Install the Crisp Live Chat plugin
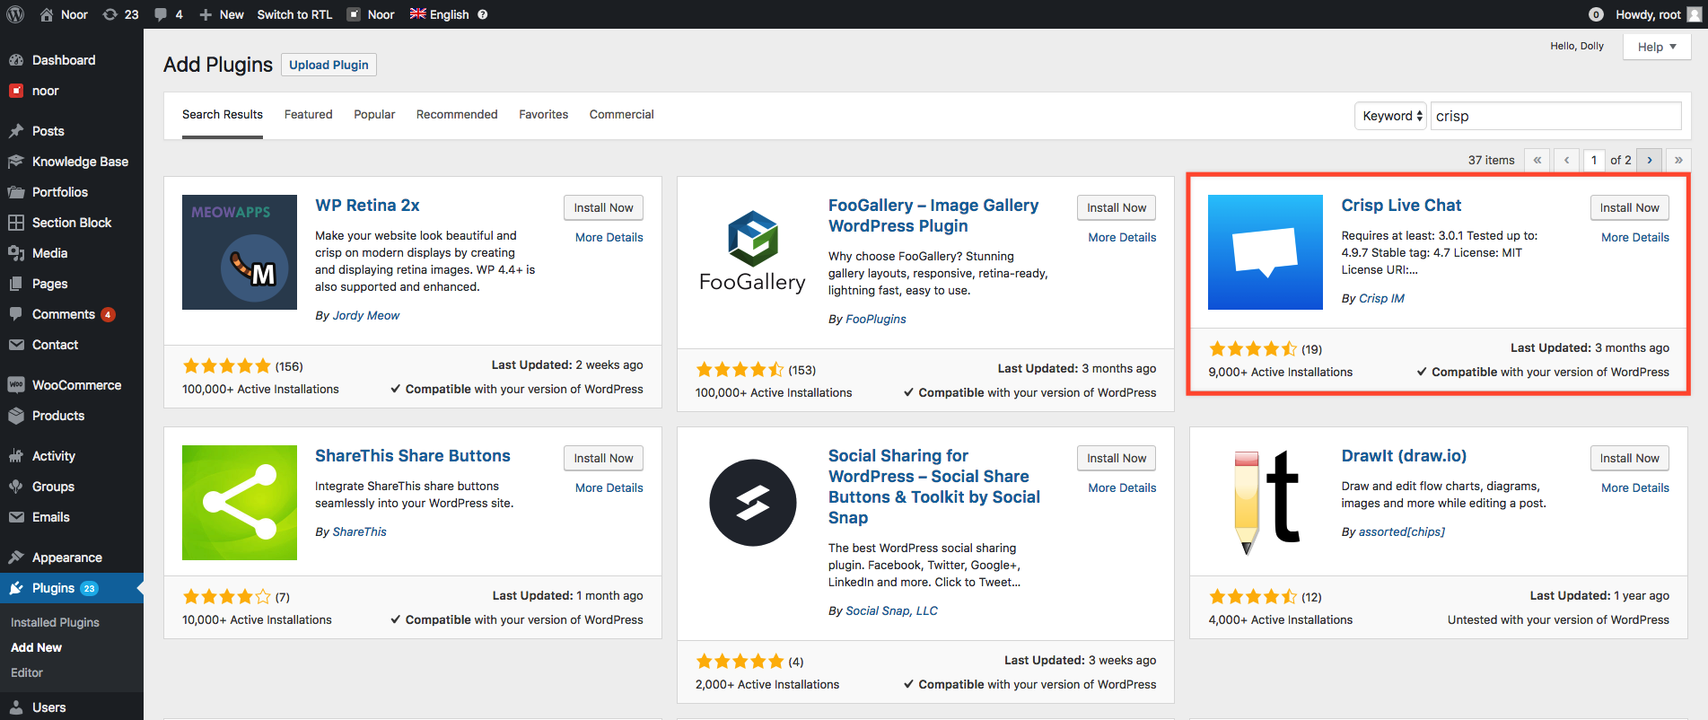This screenshot has height=720, width=1708. coord(1630,207)
